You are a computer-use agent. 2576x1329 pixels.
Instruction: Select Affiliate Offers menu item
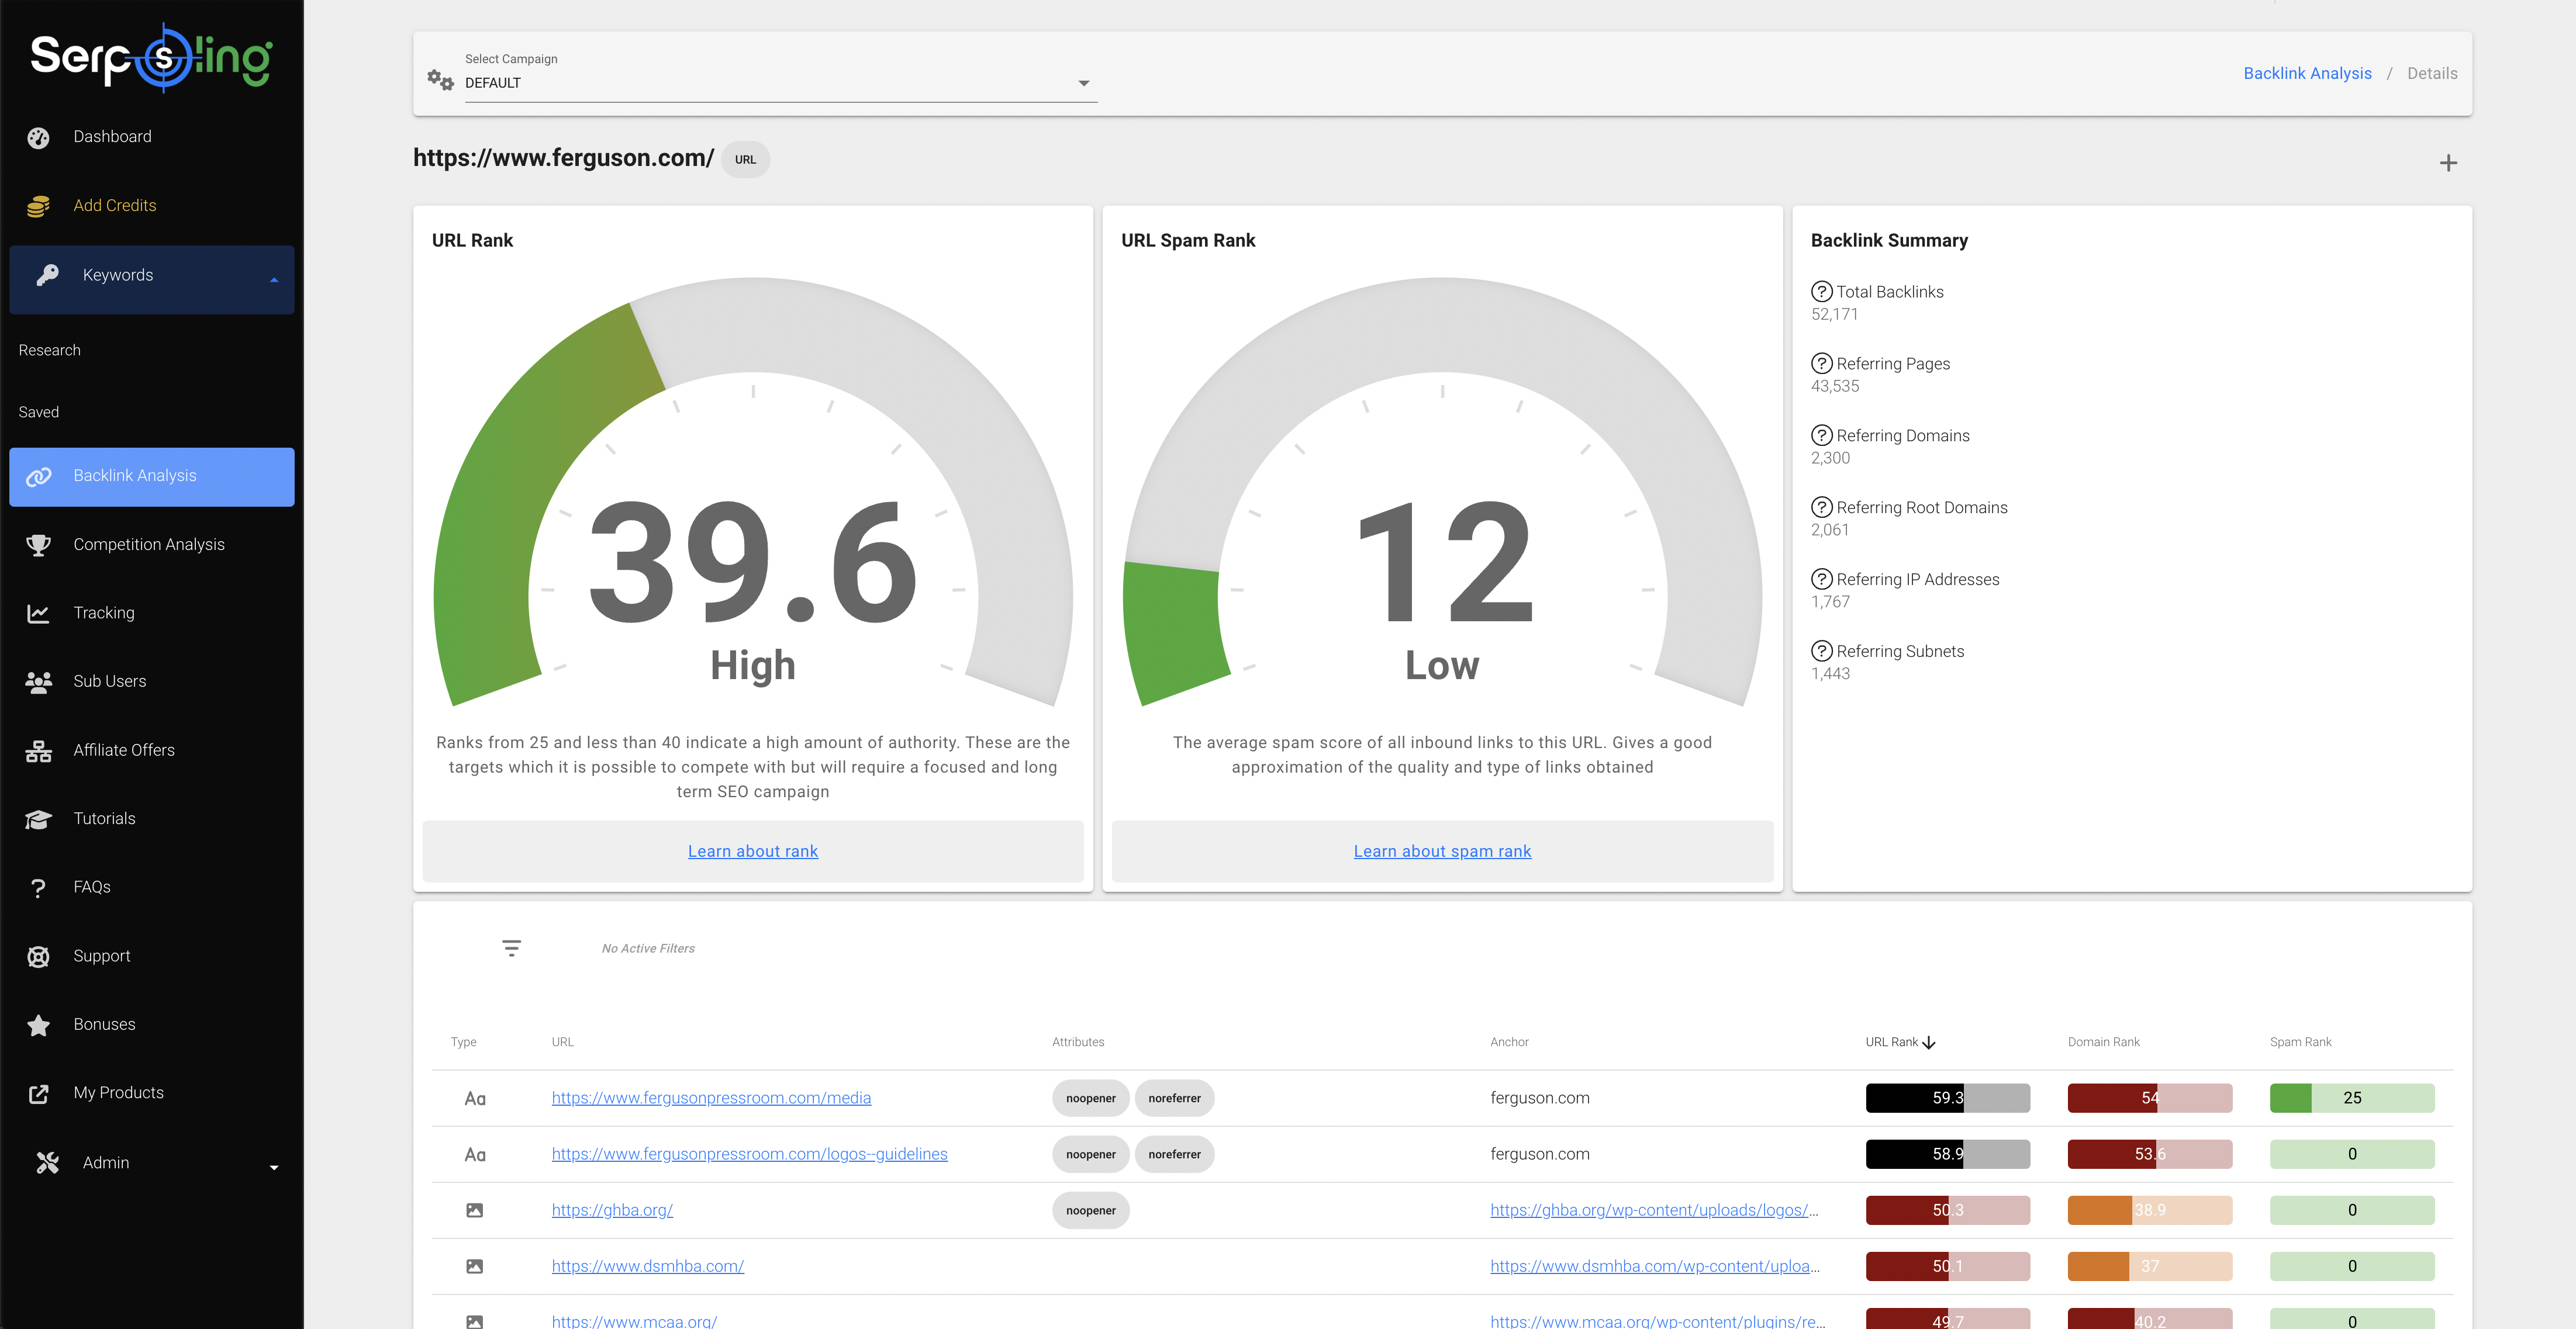tap(152, 750)
